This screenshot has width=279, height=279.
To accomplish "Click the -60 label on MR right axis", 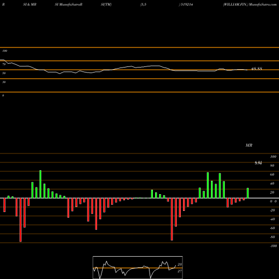I will coord(272,228).
